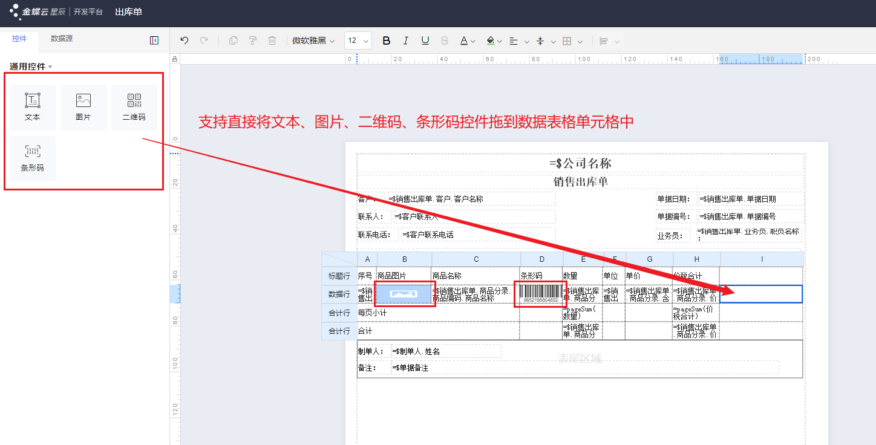Screen dimensions: 876x445
Task: Expand the borders dropdown arrow
Action: pos(580,41)
